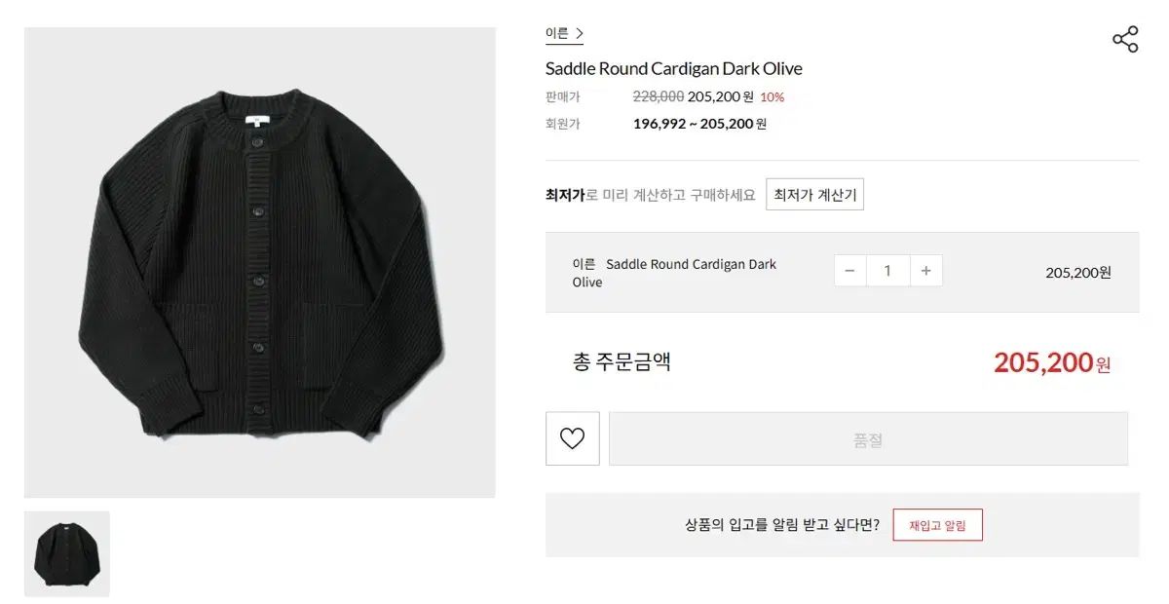Viewport: 1169px width, 604px height.
Task: Open the 최저가 계산기 calculator
Action: 814,195
